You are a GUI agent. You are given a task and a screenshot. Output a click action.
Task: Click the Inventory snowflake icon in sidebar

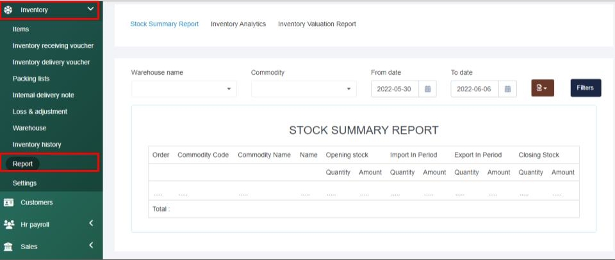point(9,10)
